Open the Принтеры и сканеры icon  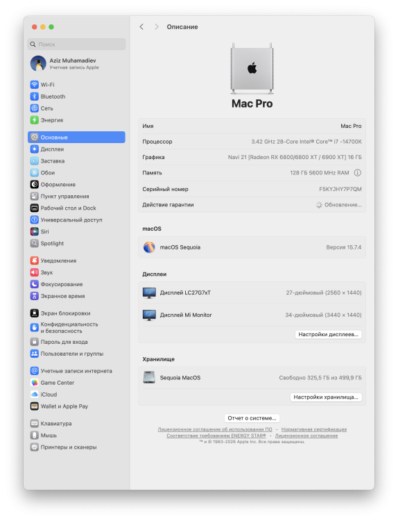point(35,447)
